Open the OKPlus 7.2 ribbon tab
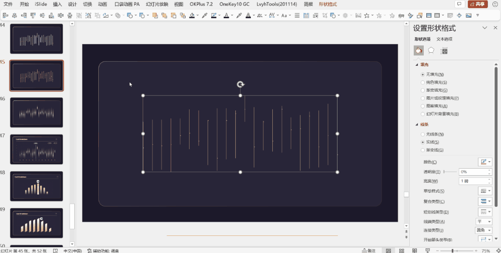 (x=201, y=4)
